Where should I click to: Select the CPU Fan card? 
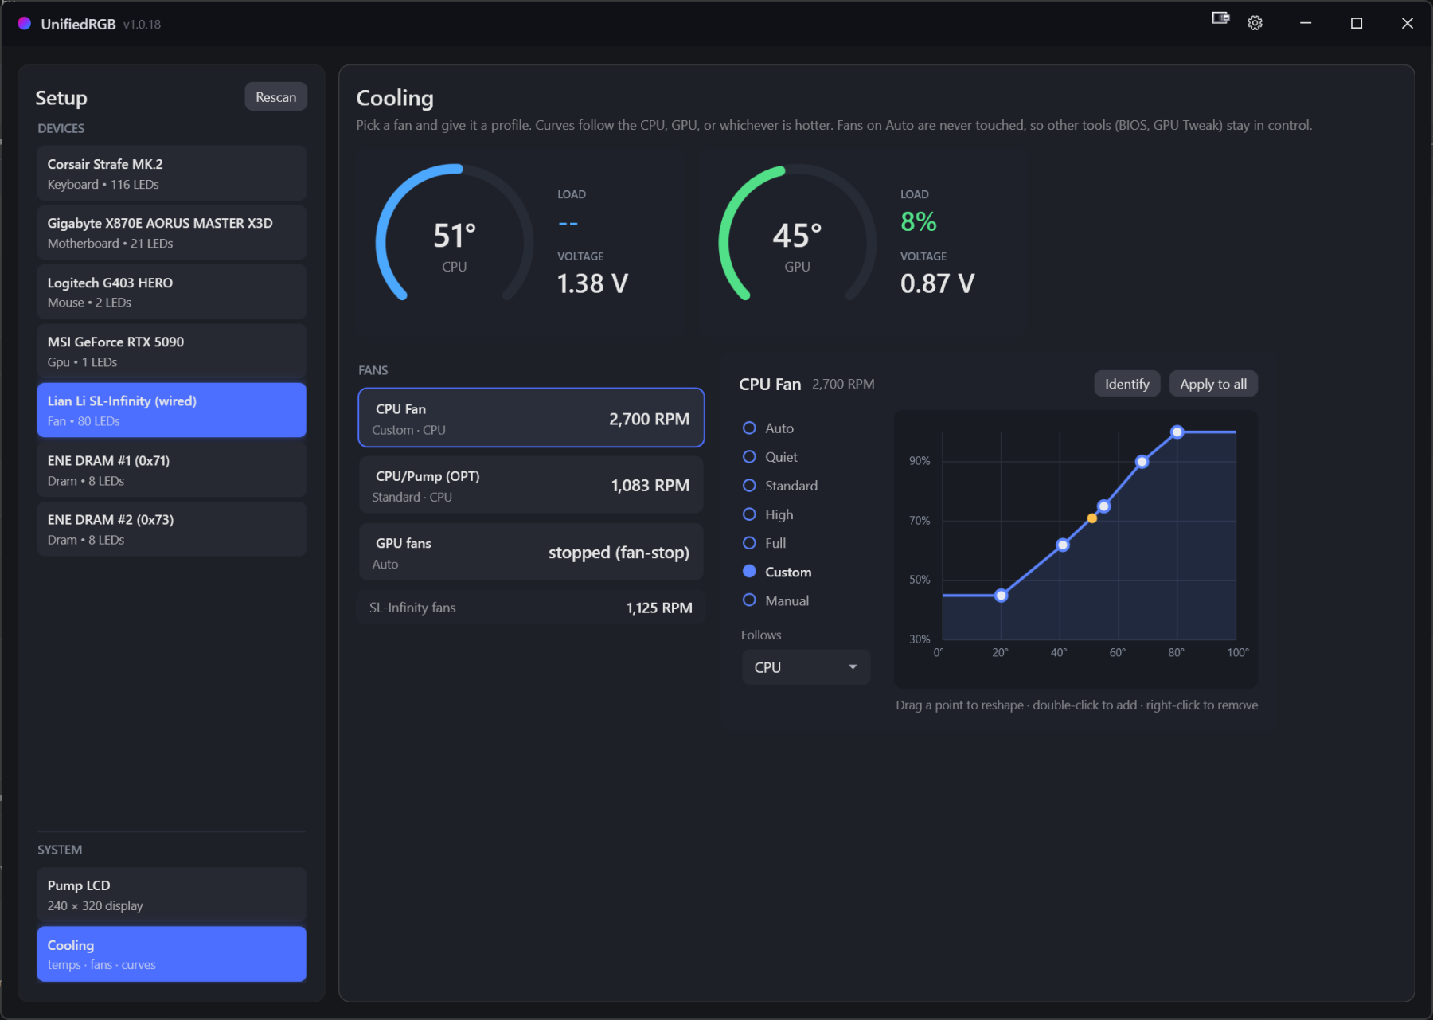pos(531,418)
